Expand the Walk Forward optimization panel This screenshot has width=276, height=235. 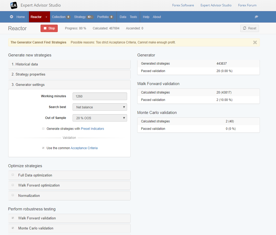(x=69, y=185)
